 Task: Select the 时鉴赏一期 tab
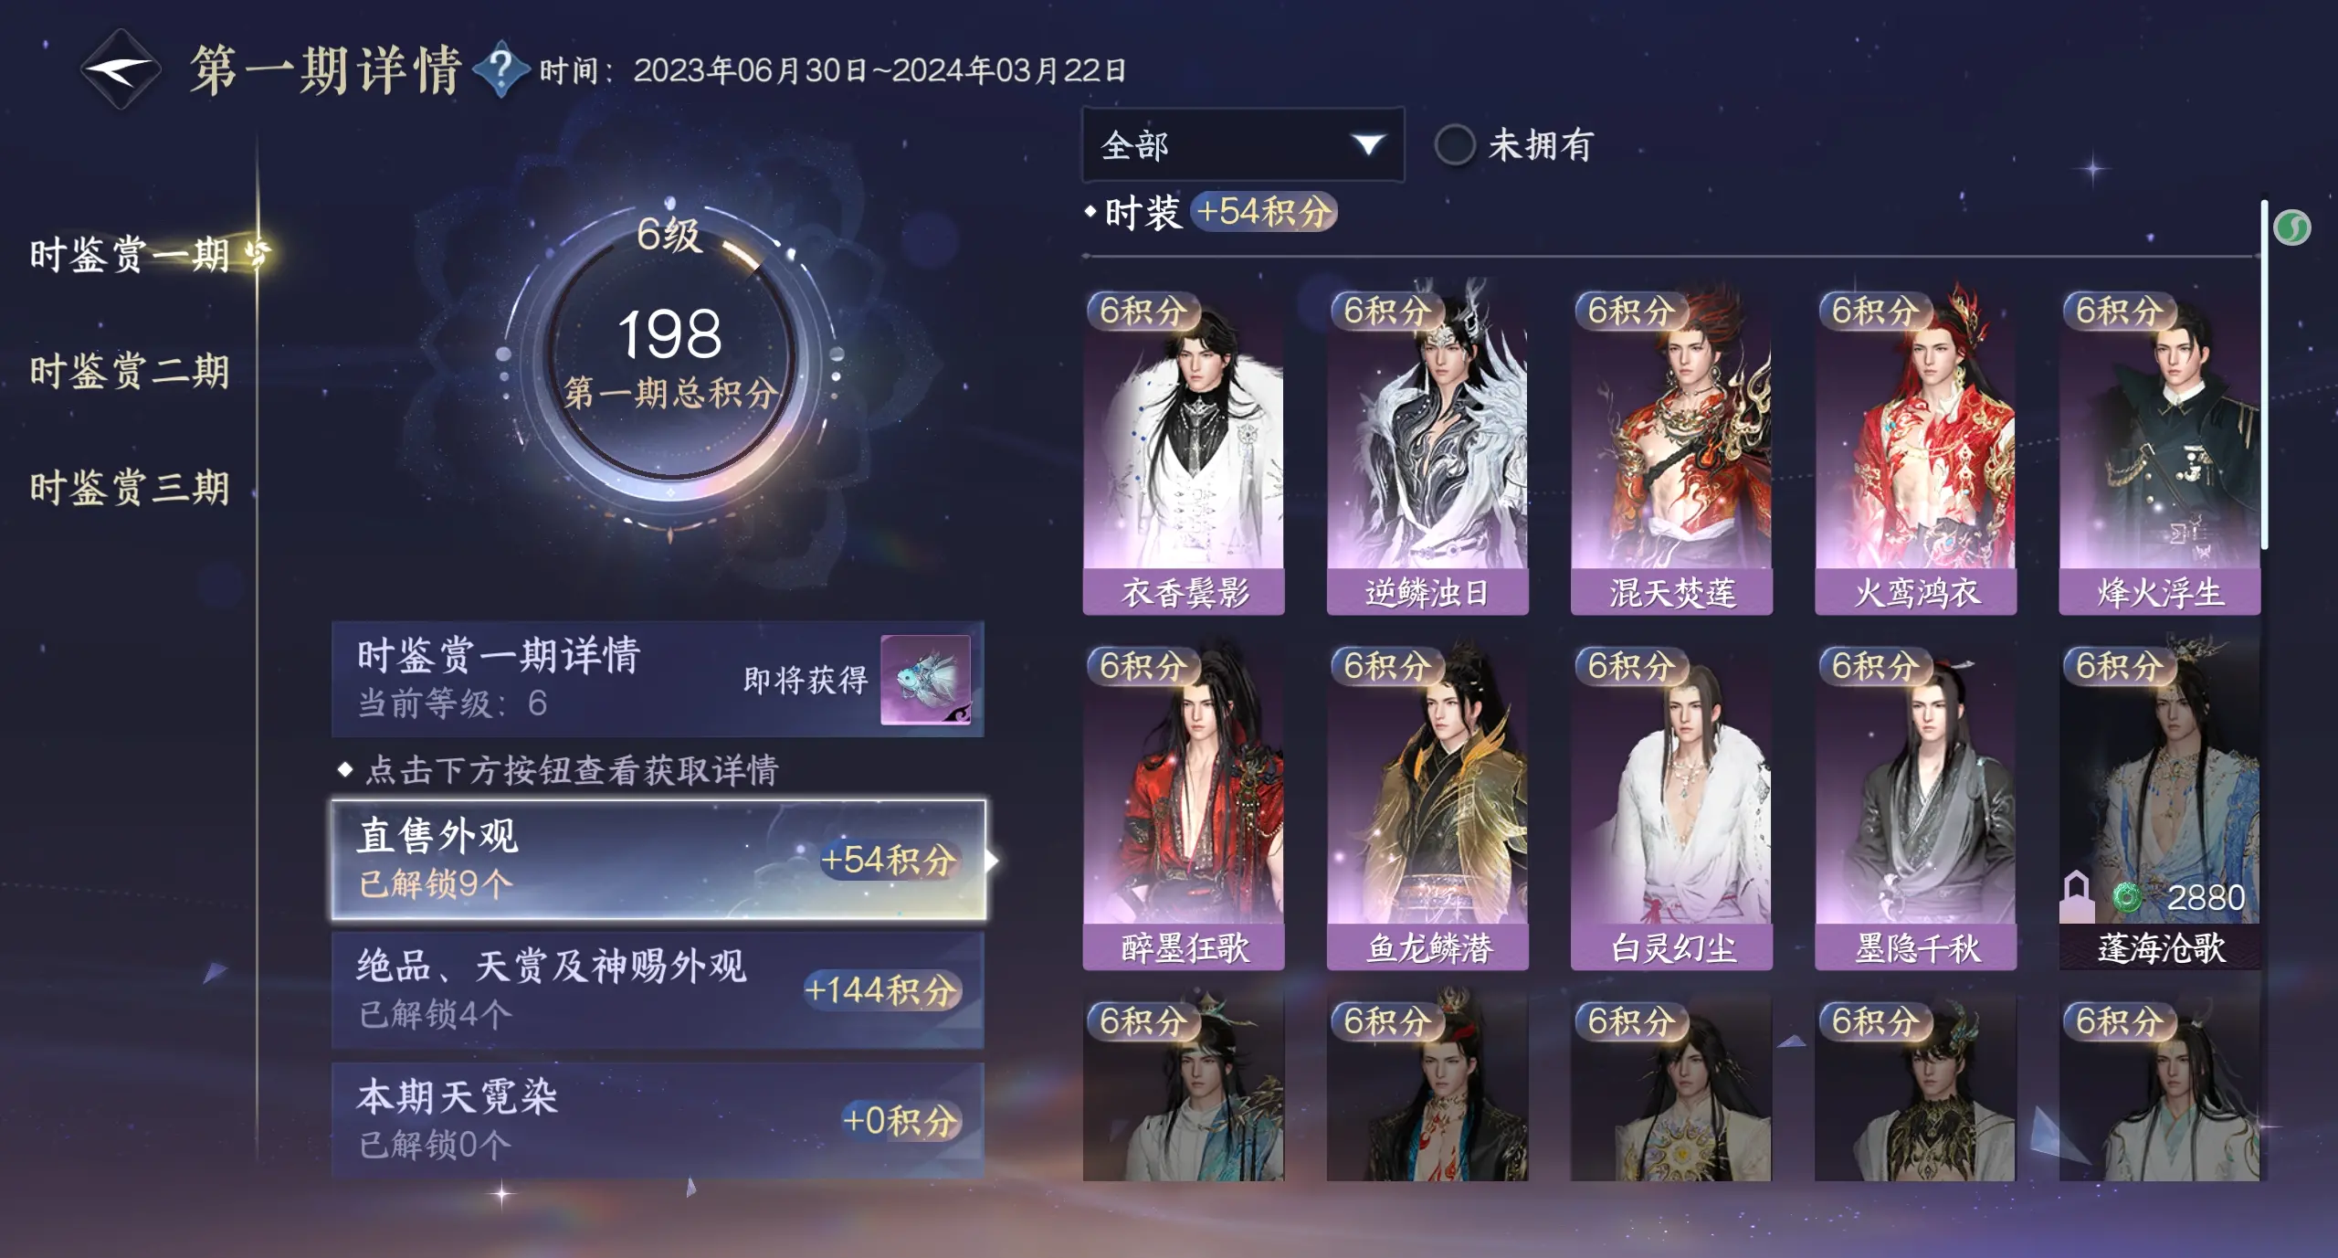tap(130, 254)
